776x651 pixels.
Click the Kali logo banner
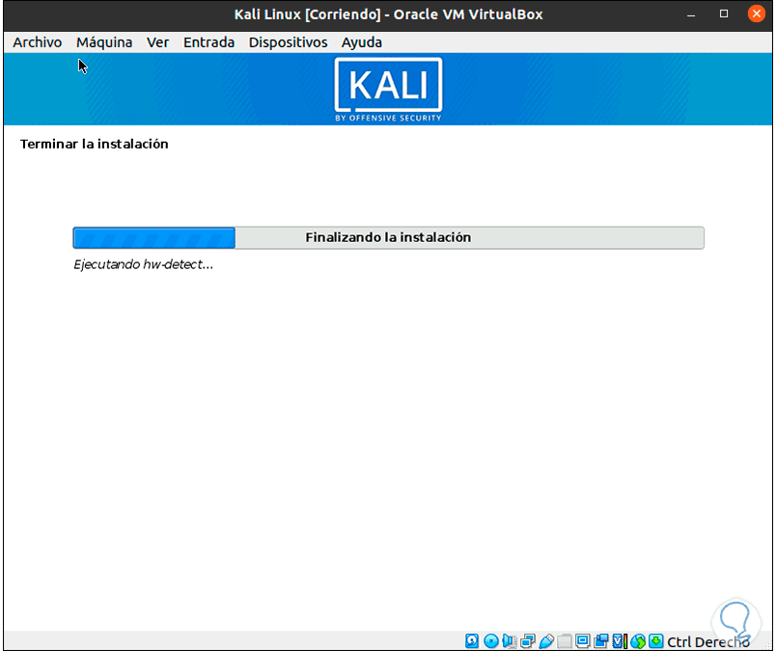389,90
